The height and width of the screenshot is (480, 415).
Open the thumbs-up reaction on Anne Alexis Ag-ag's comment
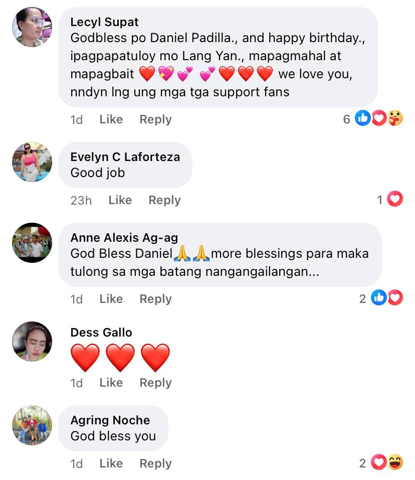[379, 297]
